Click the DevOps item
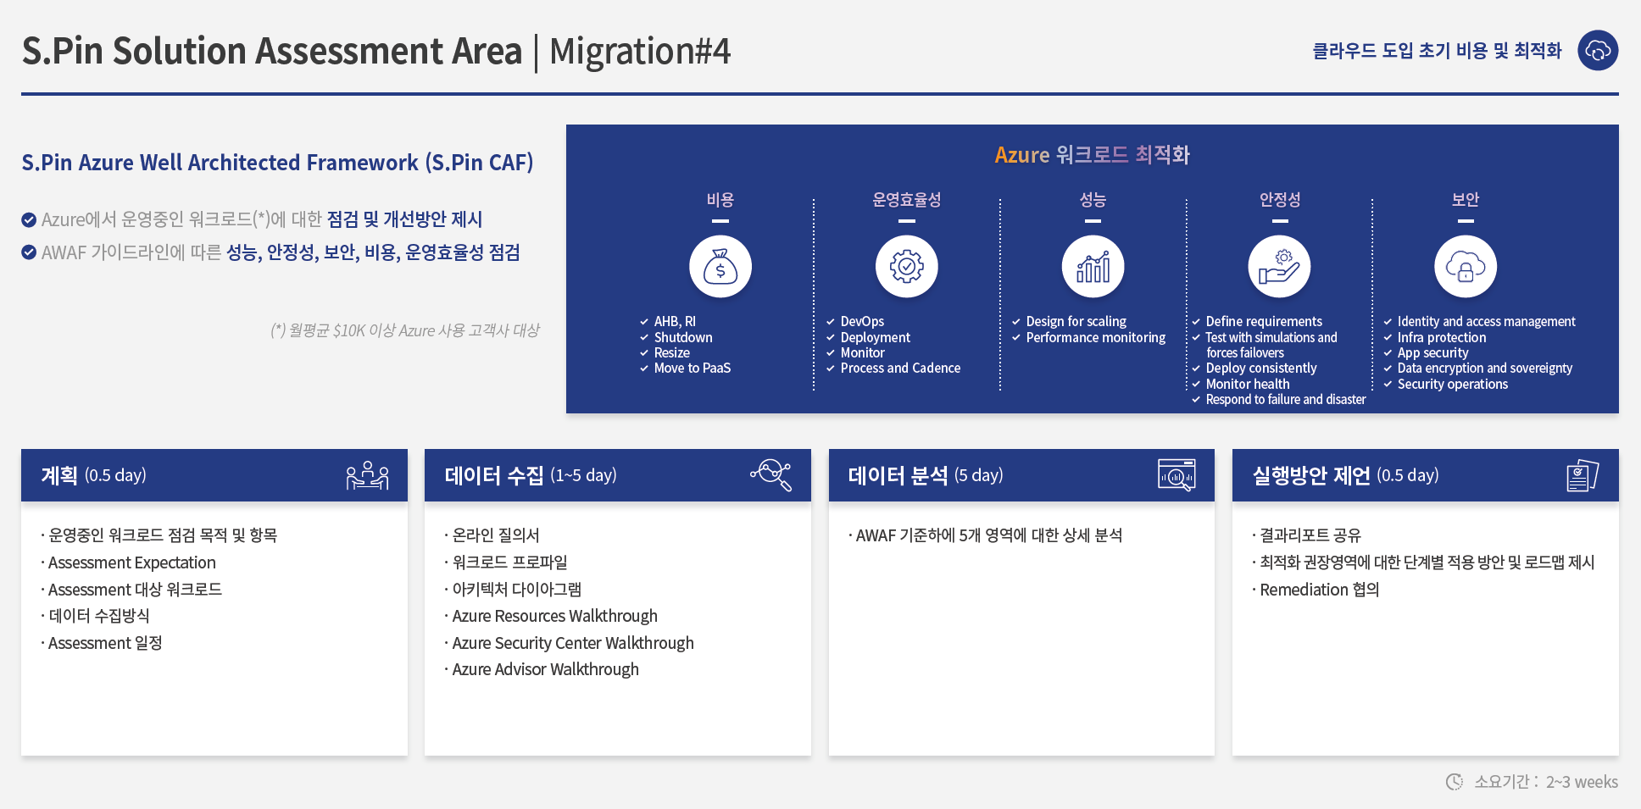Viewport: 1641px width, 809px height. coord(862,322)
